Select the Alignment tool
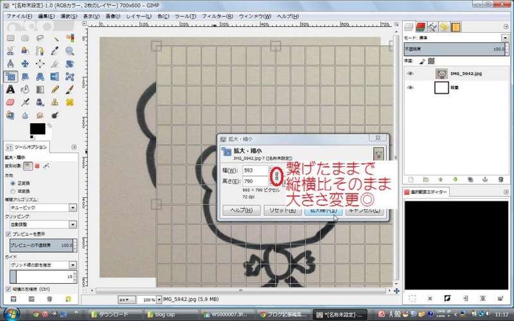Screen dimensions: 514x321 [x=40, y=64]
